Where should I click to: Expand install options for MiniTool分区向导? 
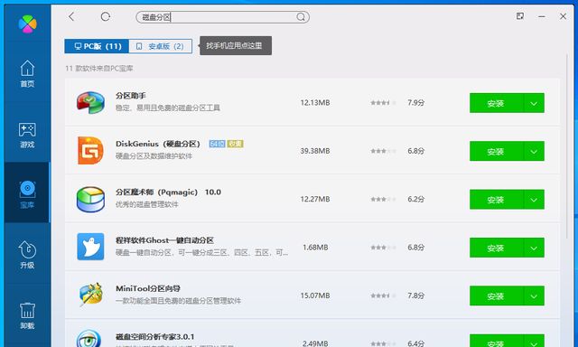[534, 295]
